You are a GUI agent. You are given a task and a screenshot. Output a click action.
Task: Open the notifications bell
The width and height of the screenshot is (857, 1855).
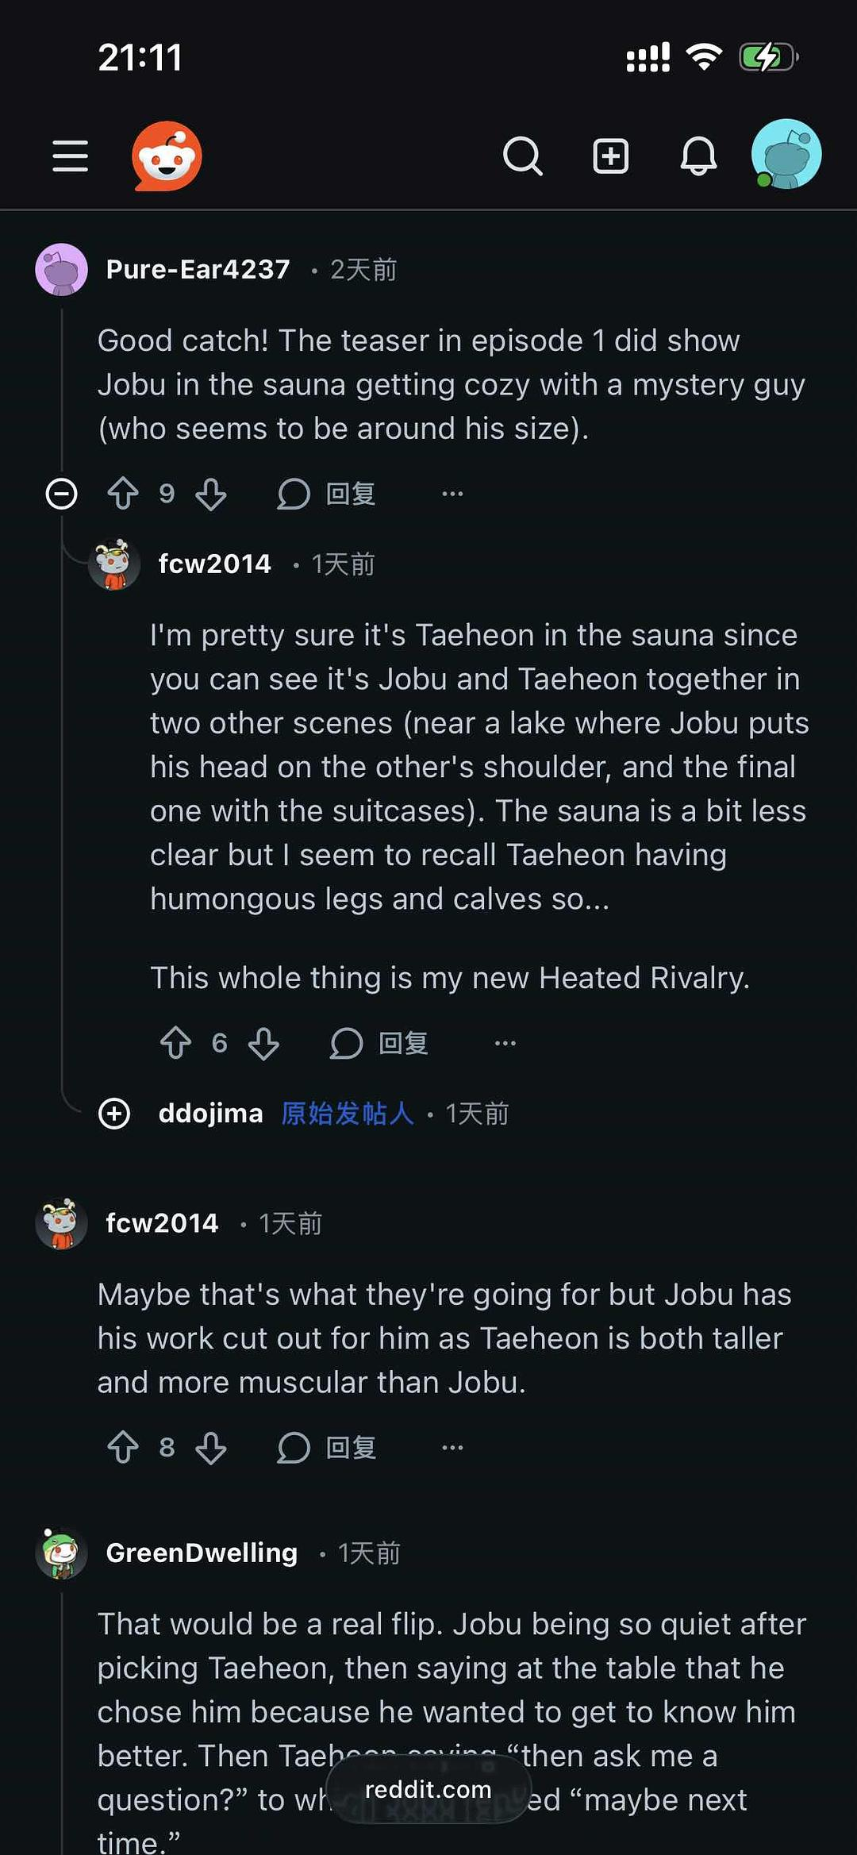pos(698,156)
